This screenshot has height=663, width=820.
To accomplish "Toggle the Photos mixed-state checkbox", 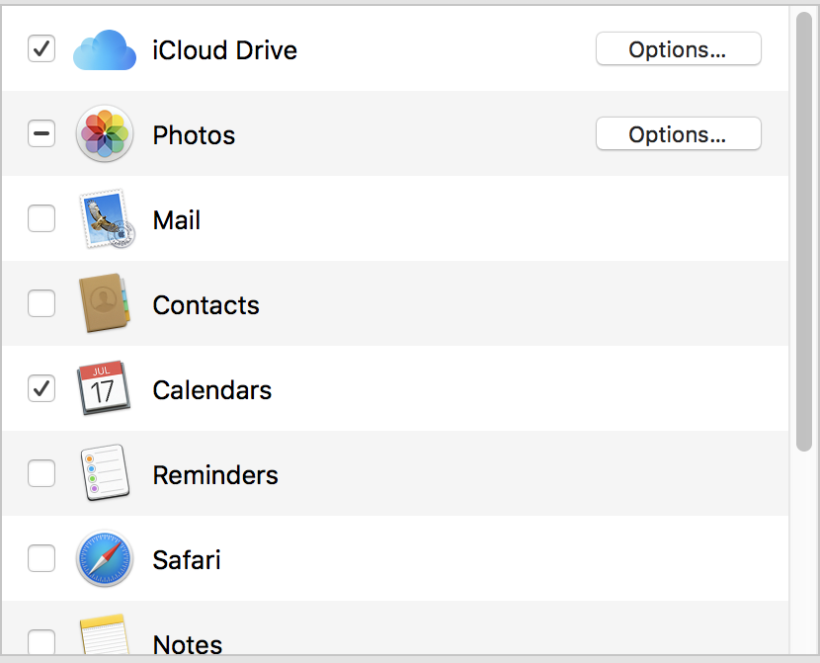I will click(x=41, y=133).
